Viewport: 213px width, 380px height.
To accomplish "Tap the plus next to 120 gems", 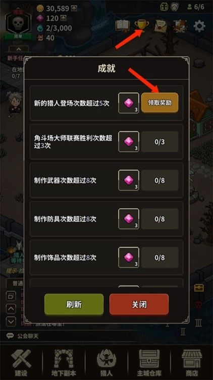I will 64,18.
